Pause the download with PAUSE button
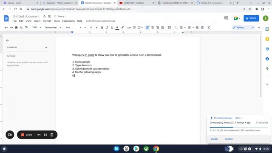Image resolution: width=272 pixels, height=153 pixels. [x=214, y=139]
